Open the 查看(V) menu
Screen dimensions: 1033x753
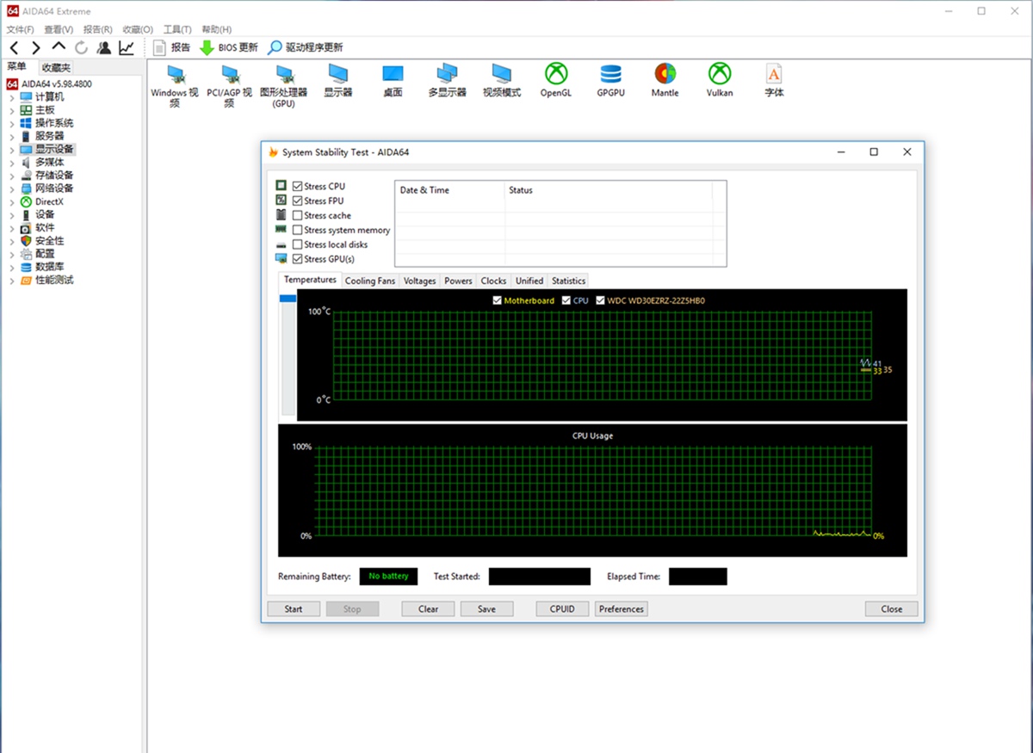59,29
